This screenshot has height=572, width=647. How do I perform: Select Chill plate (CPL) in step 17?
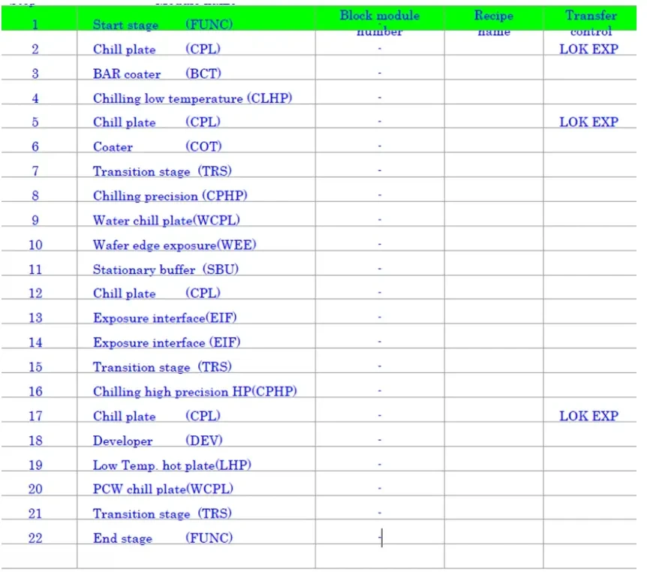coord(156,416)
